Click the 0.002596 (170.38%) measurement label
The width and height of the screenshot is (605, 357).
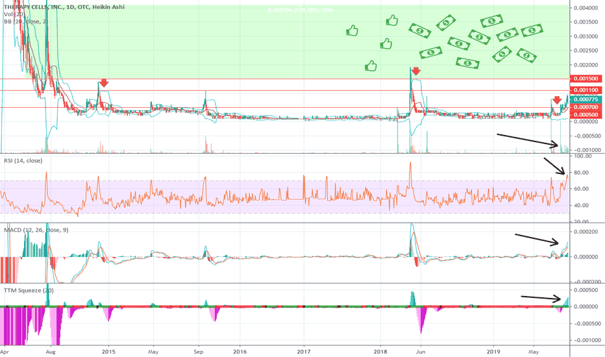tap(300, 10)
